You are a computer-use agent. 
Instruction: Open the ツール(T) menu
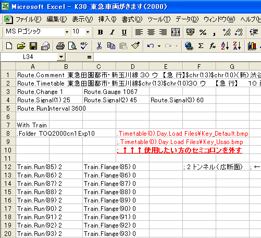(159, 19)
